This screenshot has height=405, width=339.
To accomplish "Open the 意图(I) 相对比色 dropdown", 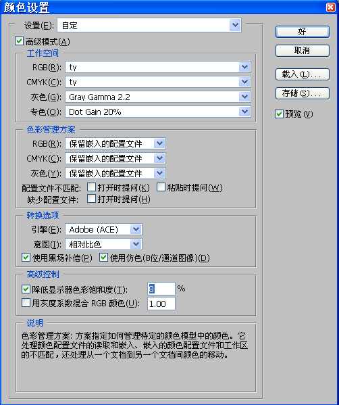I will [103, 244].
